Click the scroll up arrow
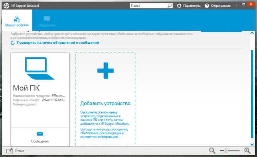The image size is (257, 157). (x=252, y=33)
